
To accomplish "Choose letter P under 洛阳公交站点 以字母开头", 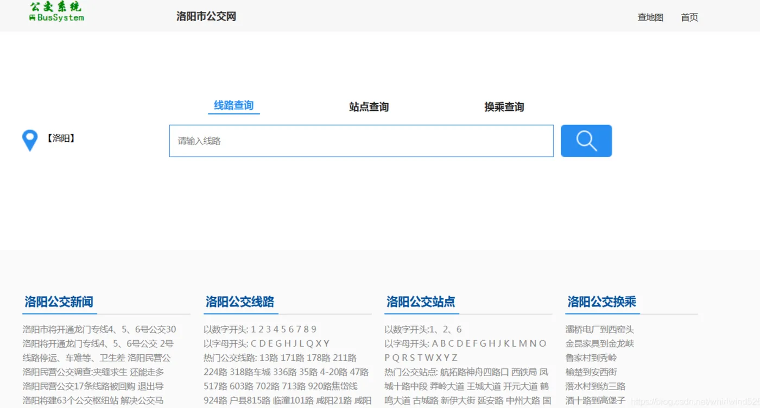I will tap(388, 357).
